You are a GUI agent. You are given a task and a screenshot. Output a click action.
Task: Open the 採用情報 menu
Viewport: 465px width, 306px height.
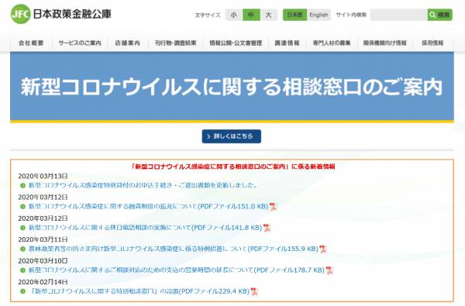click(432, 43)
